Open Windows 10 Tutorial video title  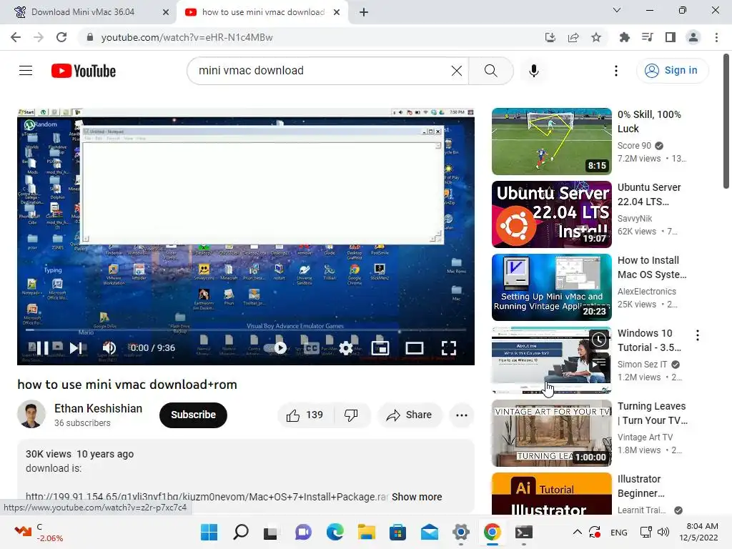649,340
